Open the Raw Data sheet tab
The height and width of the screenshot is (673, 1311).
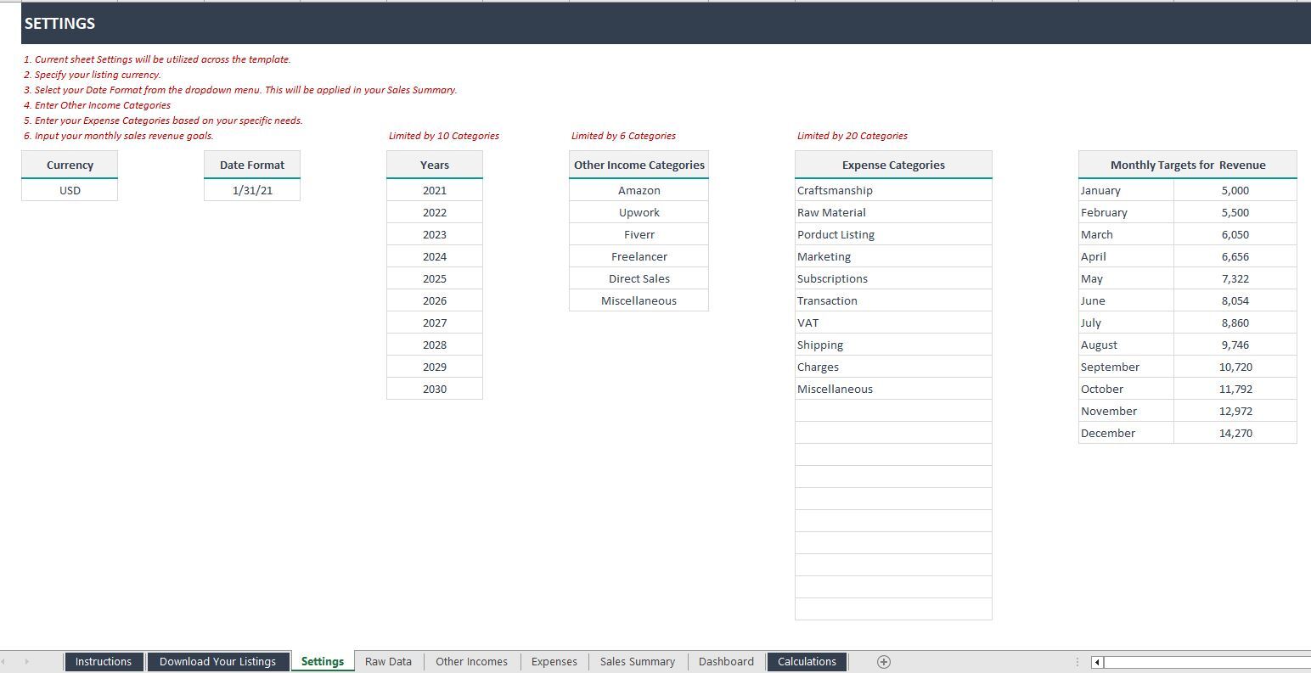(388, 662)
